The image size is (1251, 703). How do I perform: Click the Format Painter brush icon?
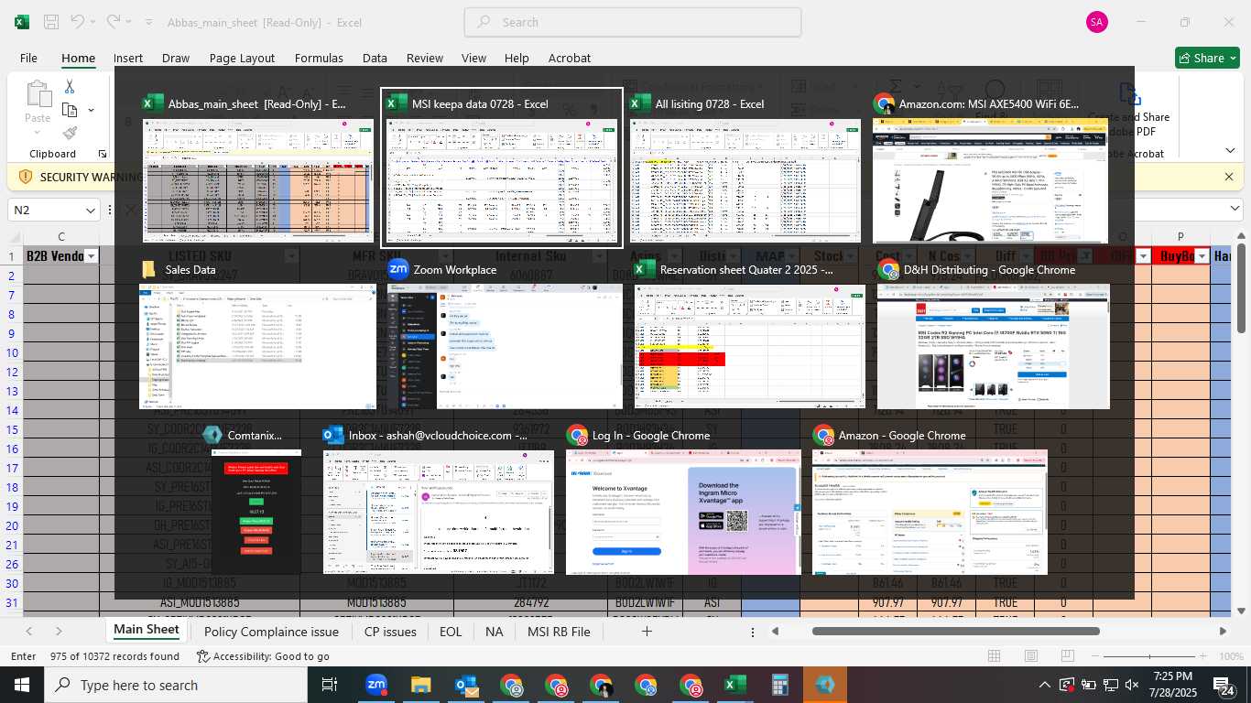(x=70, y=133)
